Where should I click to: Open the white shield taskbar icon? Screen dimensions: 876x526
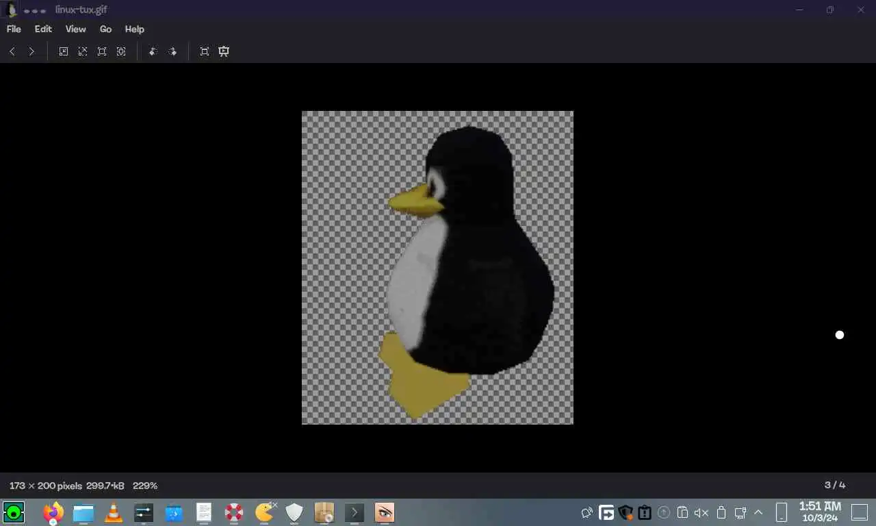294,512
